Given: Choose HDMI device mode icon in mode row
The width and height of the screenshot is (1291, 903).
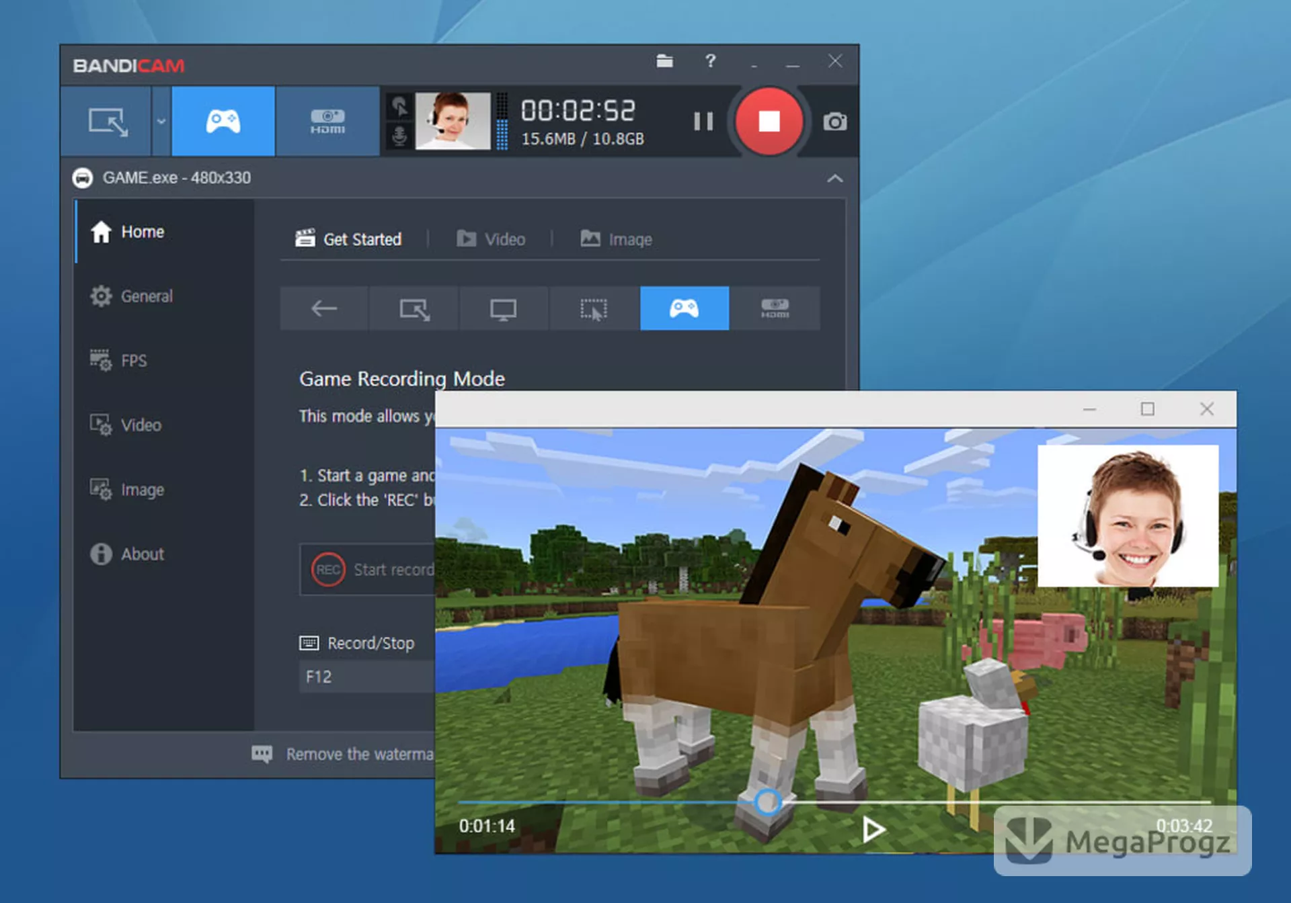Looking at the screenshot, I should (775, 308).
